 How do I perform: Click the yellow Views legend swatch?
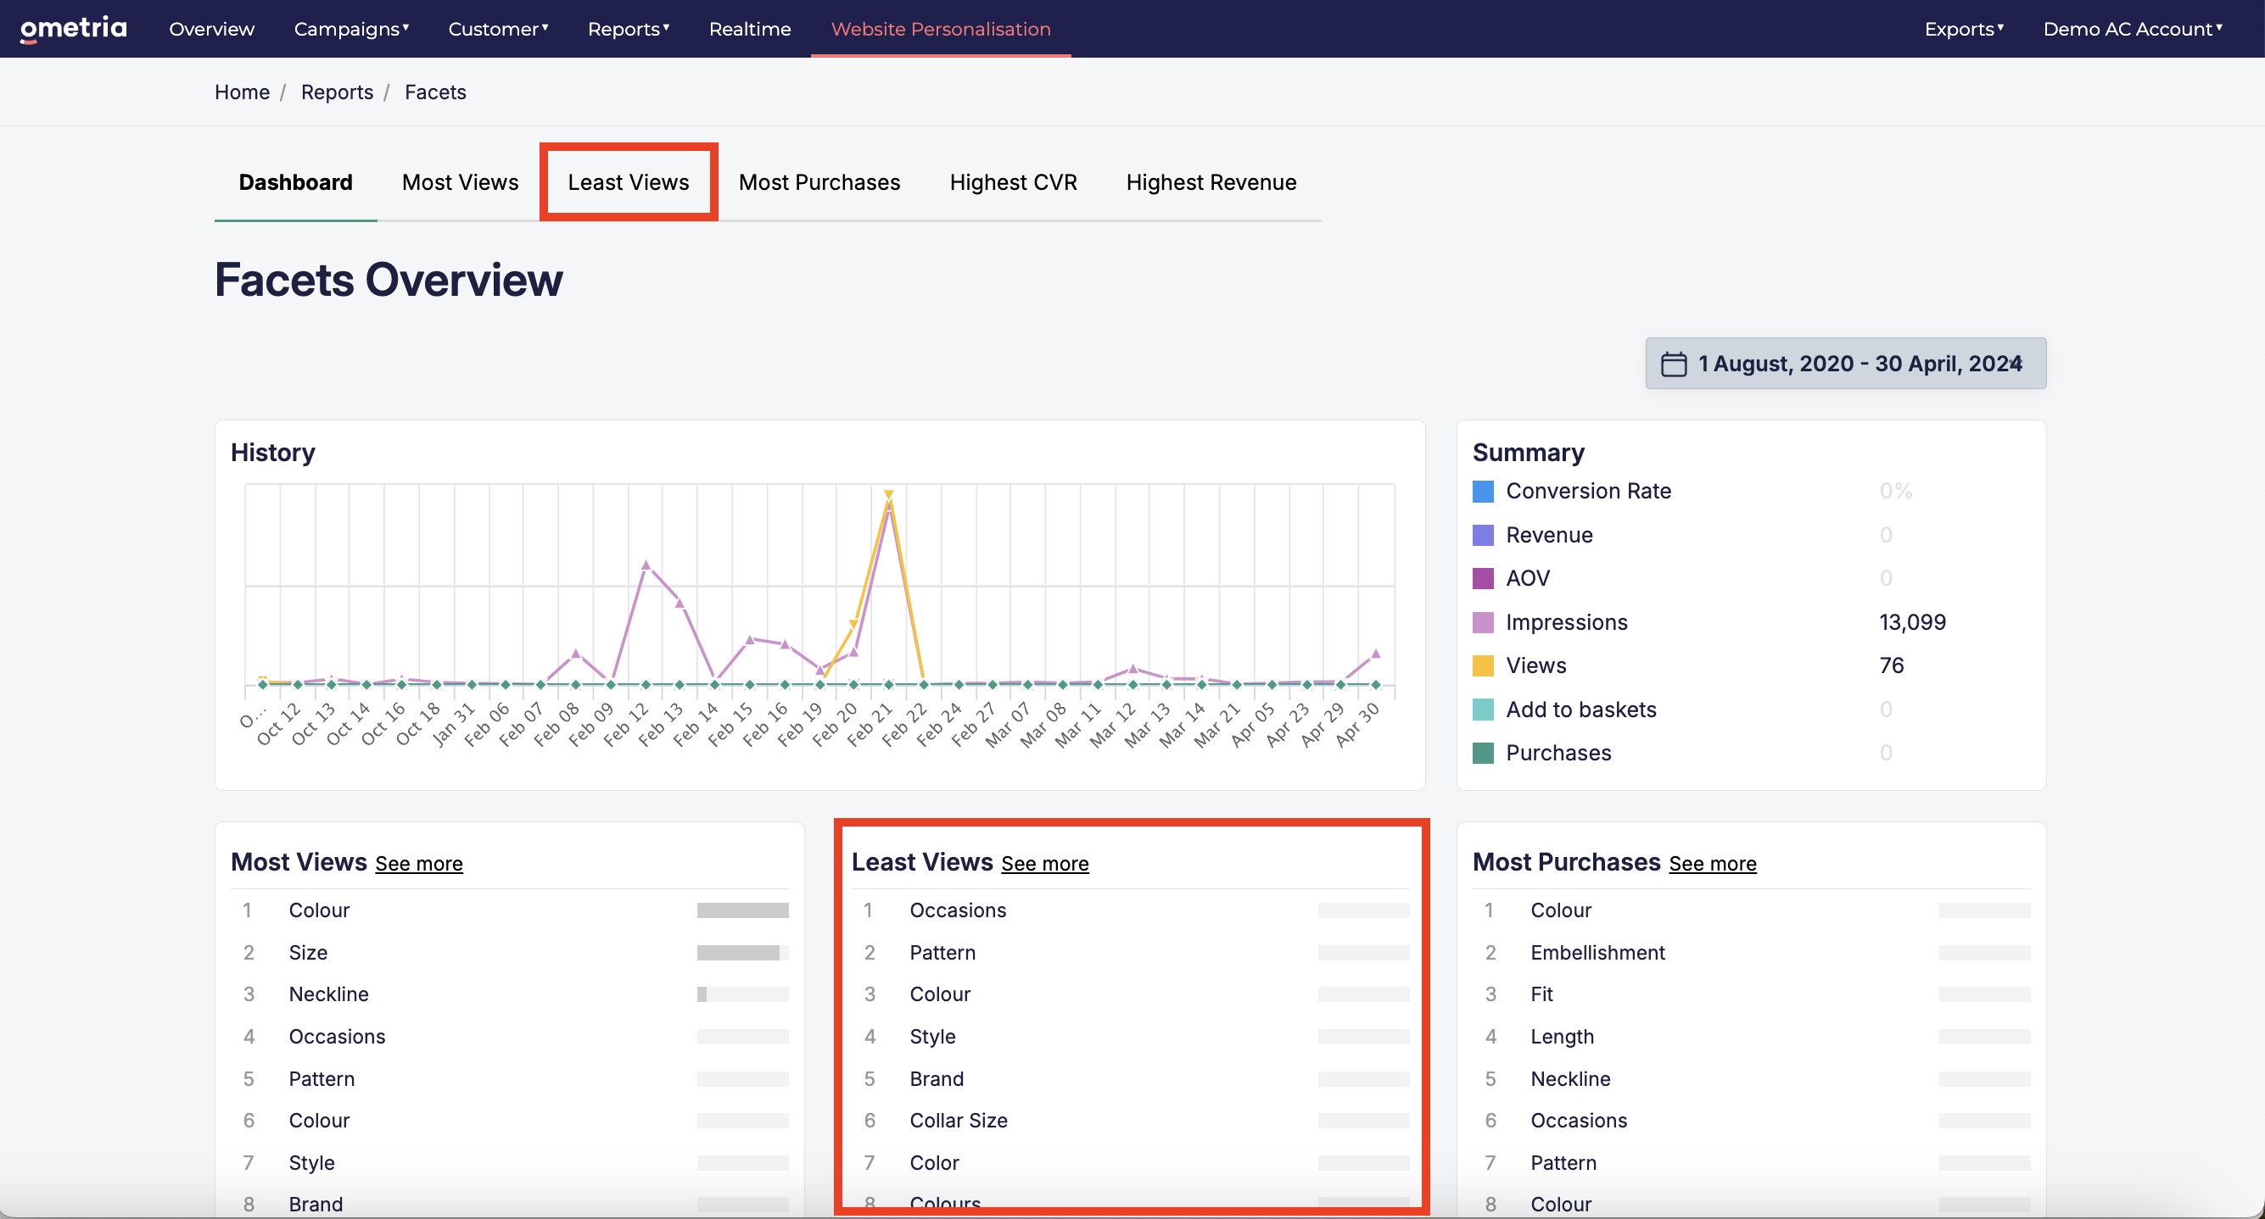tap(1483, 666)
